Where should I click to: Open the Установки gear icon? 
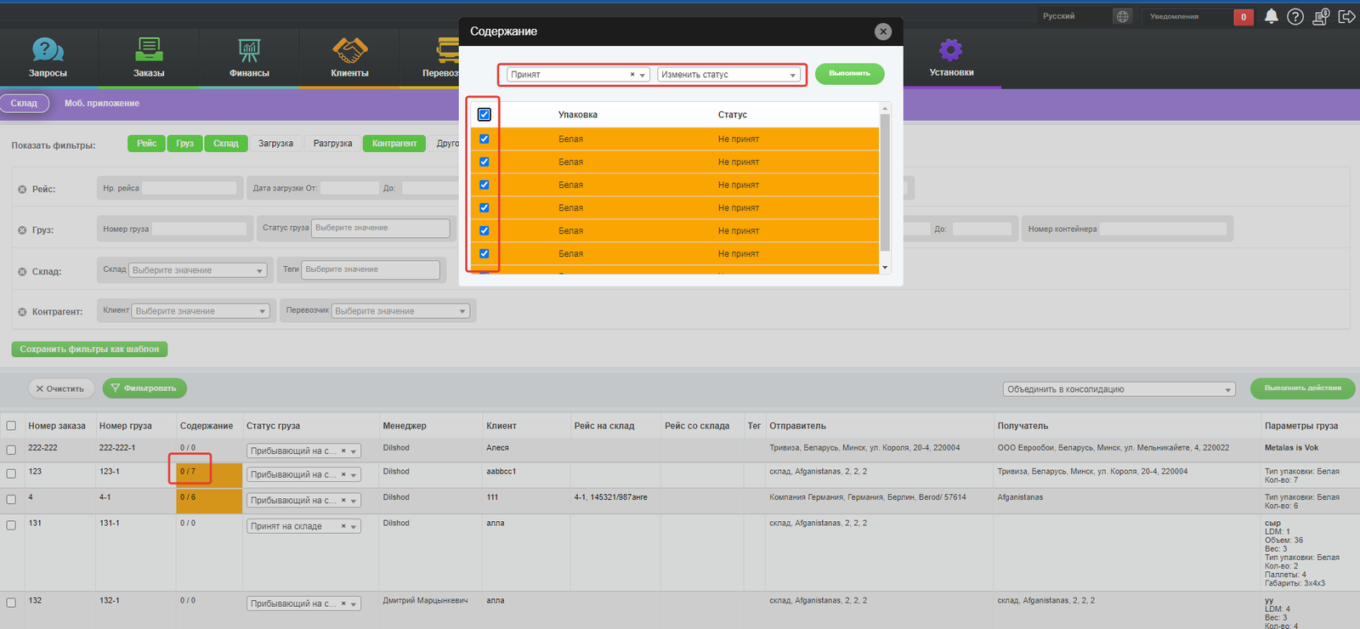pos(951,50)
